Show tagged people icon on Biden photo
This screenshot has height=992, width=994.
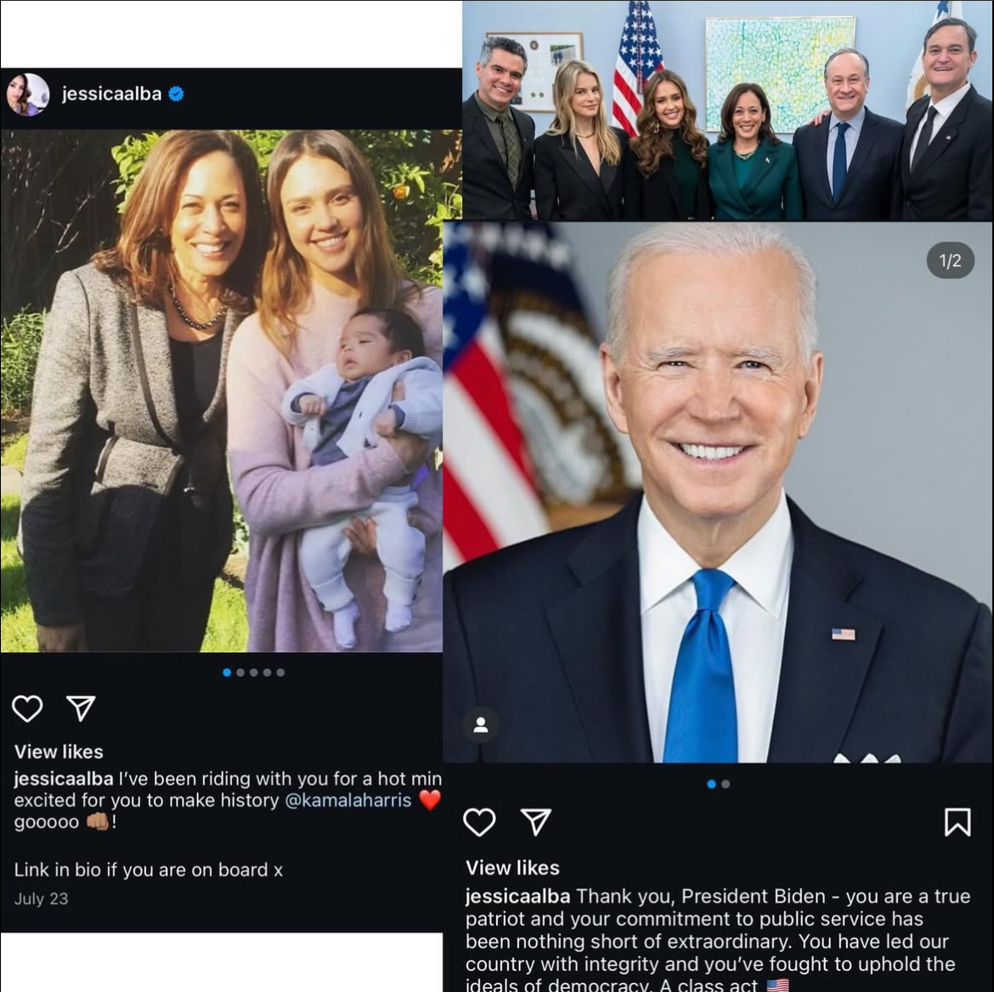pos(481,724)
